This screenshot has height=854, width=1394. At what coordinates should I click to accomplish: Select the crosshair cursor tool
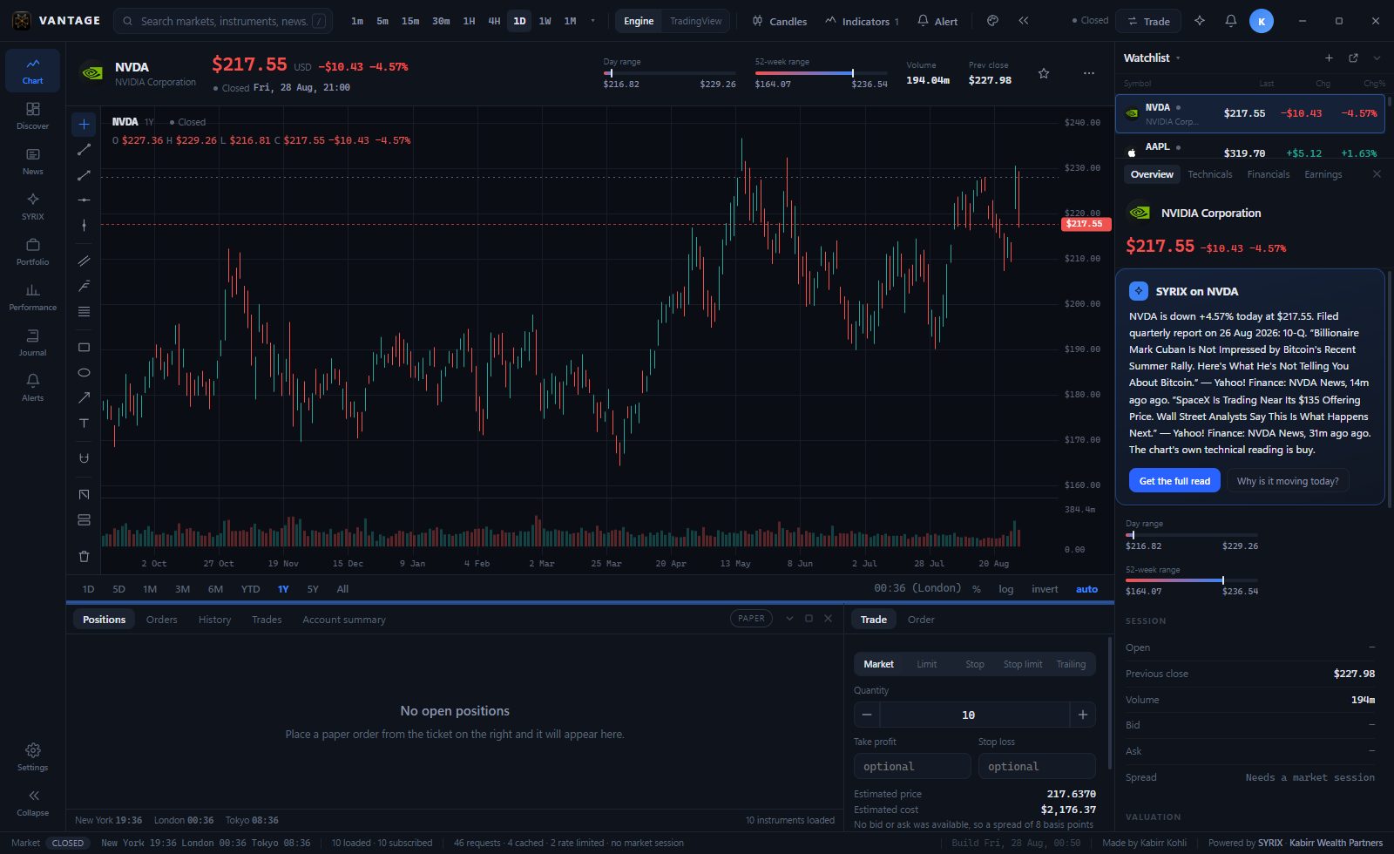tap(84, 125)
